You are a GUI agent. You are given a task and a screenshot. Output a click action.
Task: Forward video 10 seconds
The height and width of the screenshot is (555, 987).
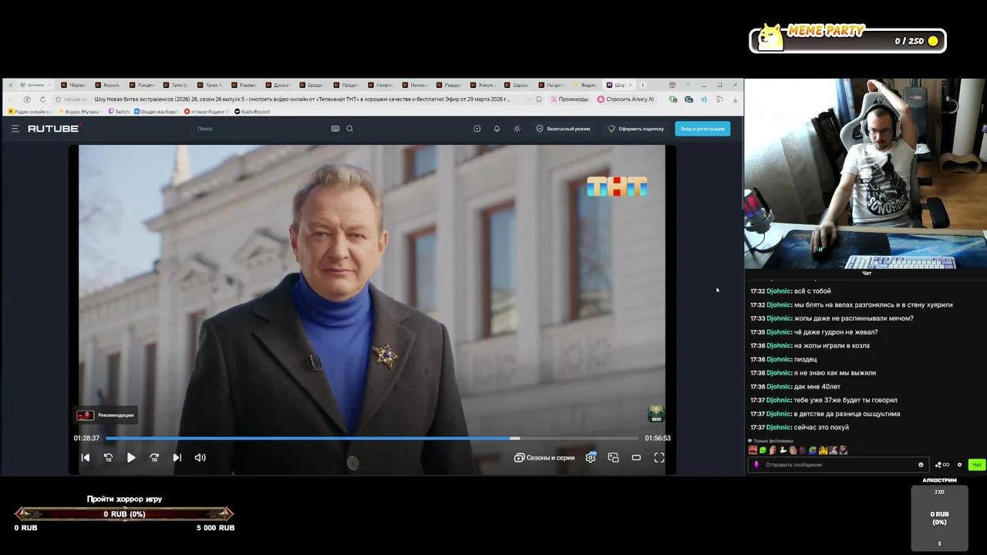154,457
